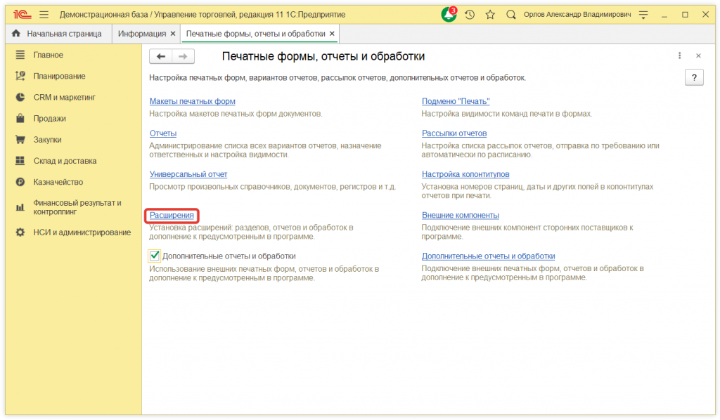Click the back arrow navigation button
This screenshot has height=420, width=720.
click(161, 57)
